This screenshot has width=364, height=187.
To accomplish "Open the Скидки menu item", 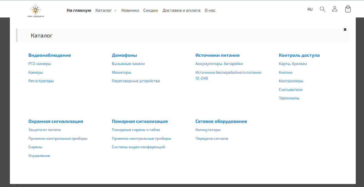I will click(150, 10).
